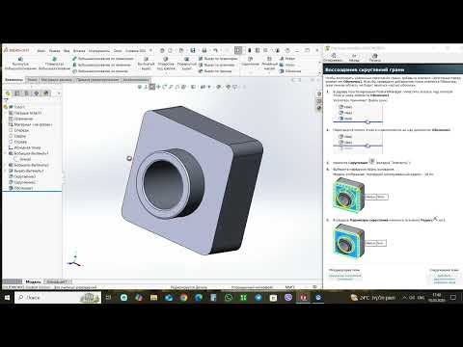The width and height of the screenshot is (463, 347).
Task: Click the Revolved Boss/Base tool icon
Action: pyautogui.click(x=54, y=59)
